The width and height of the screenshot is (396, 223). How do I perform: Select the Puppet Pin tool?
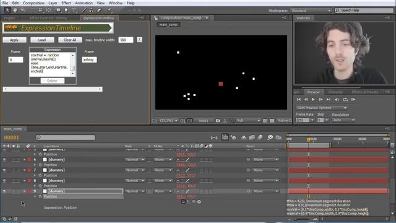110,10
